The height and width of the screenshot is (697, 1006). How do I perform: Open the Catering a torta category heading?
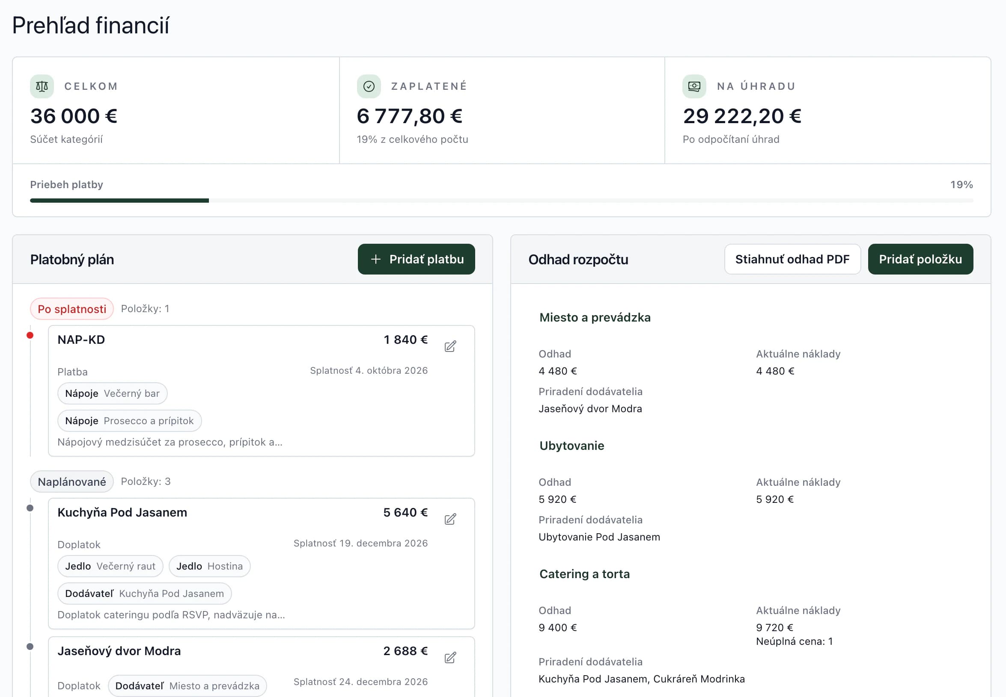(x=584, y=574)
